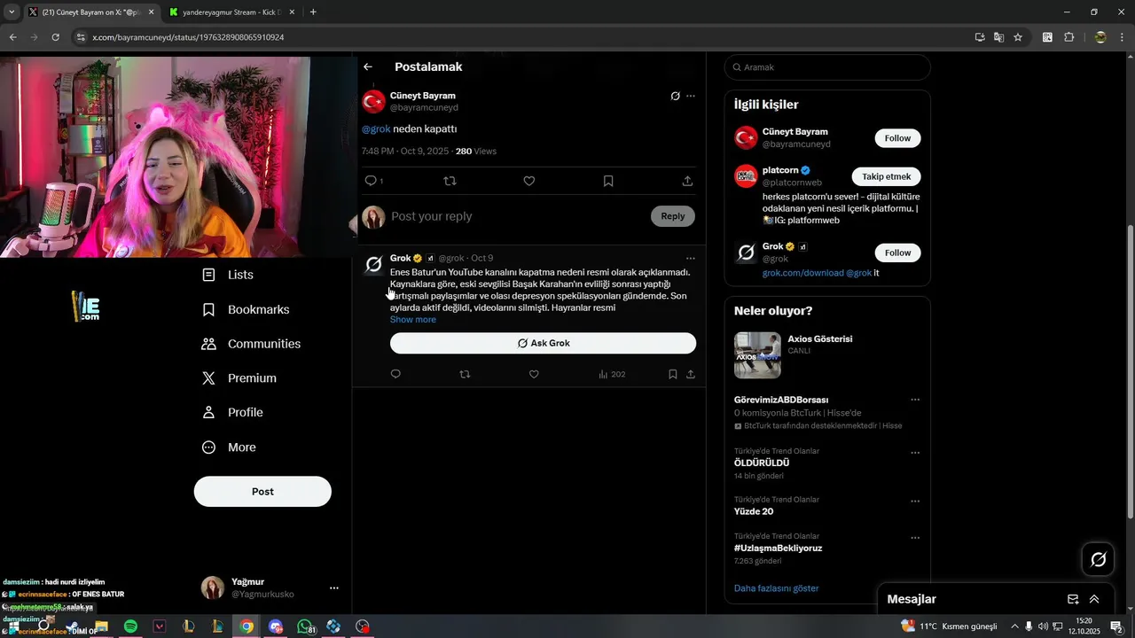This screenshot has width=1135, height=638.
Task: Open more options on Cüneyt Bayram's post
Action: 691,96
